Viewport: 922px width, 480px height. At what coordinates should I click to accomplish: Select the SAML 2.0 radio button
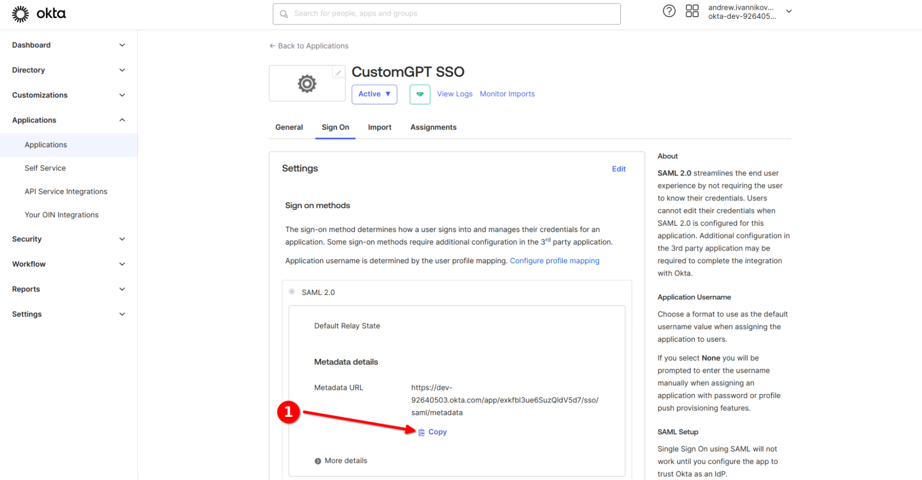coord(291,292)
